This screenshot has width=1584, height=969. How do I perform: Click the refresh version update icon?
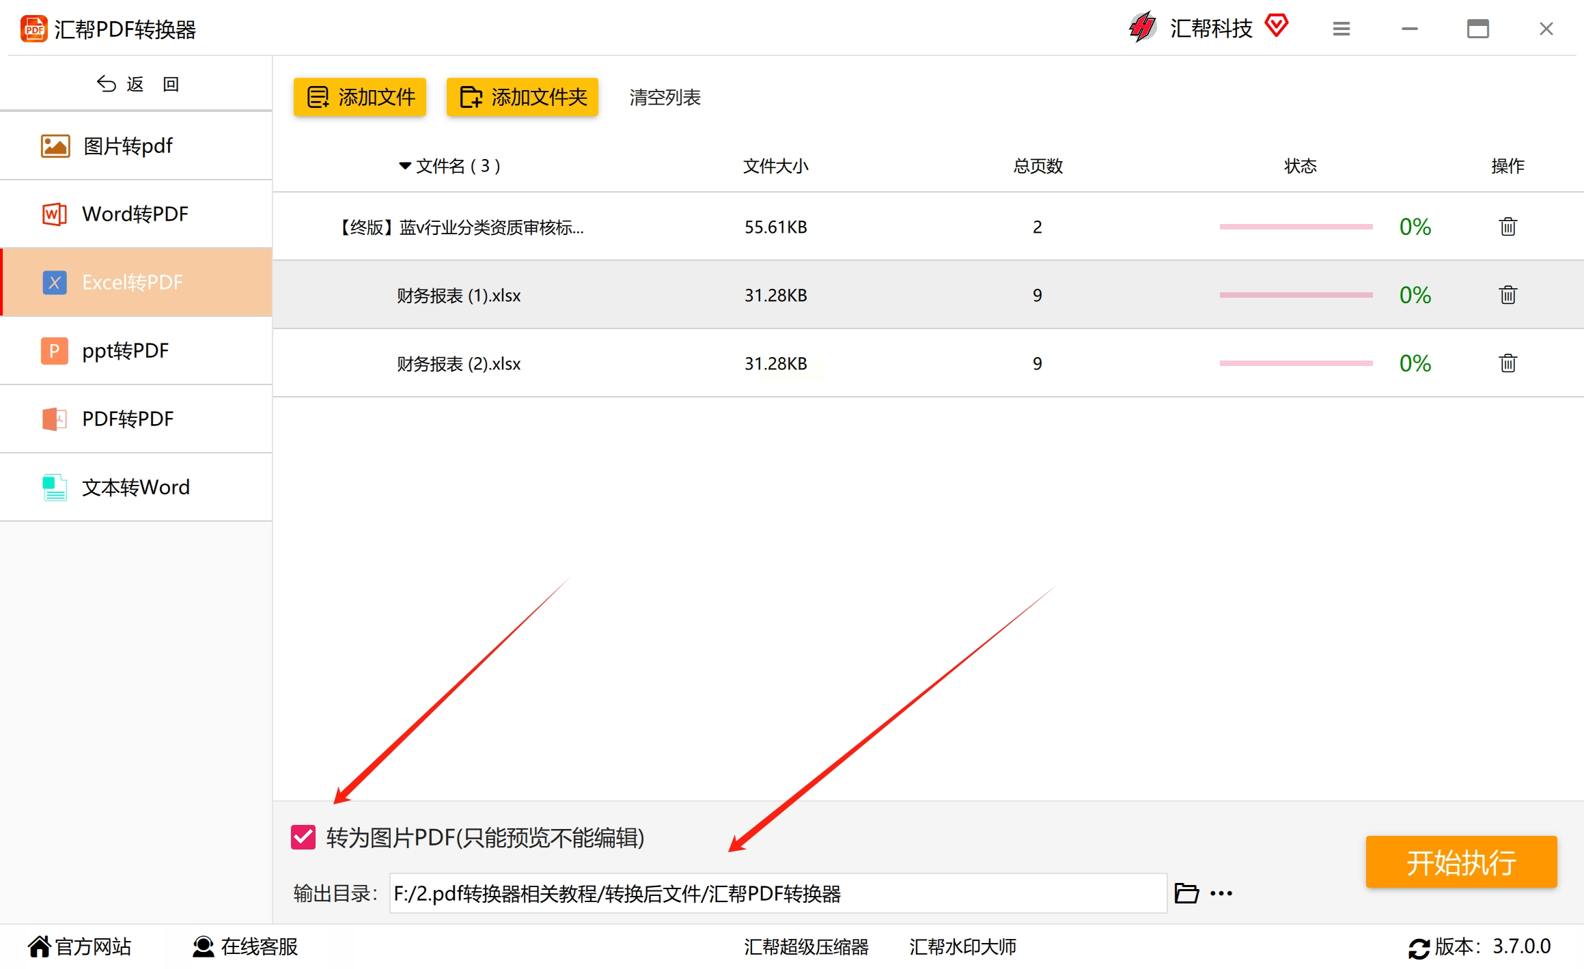1418,948
